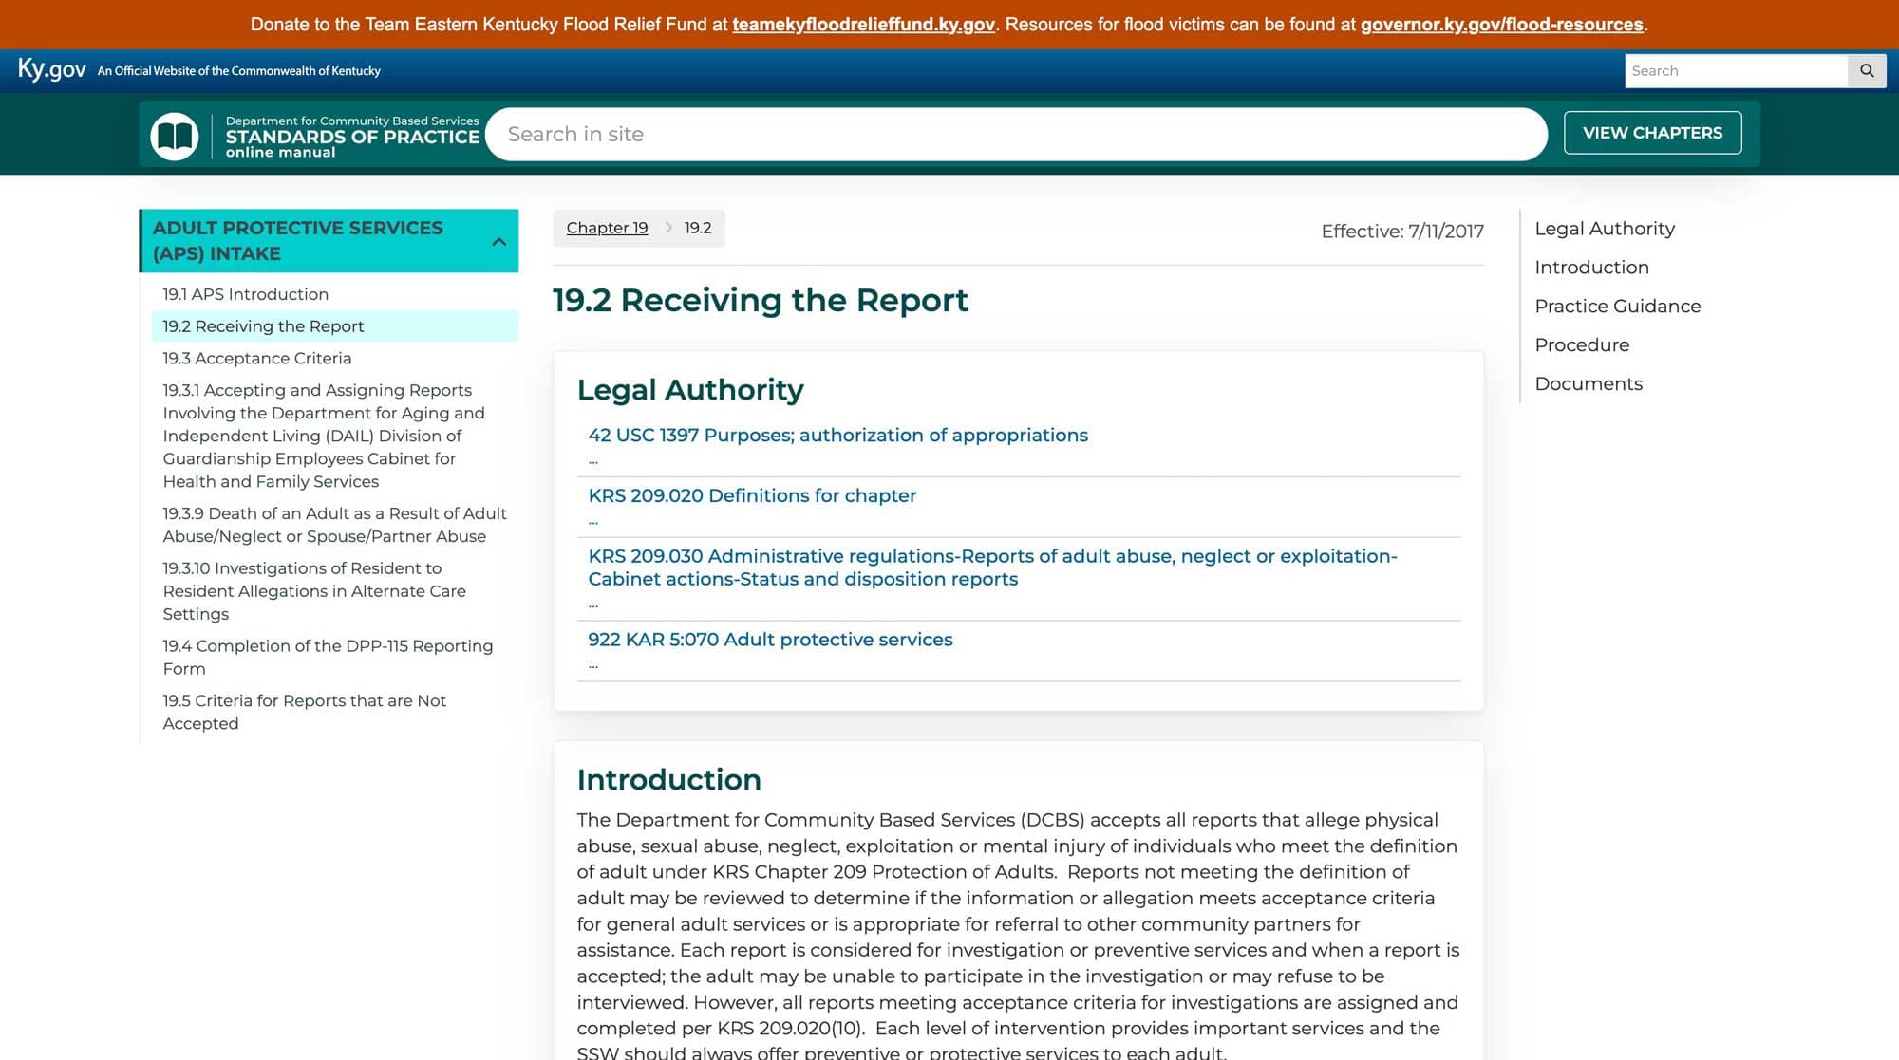Click Standards of Practice online manual title
The height and width of the screenshot is (1060, 1899).
352,137
